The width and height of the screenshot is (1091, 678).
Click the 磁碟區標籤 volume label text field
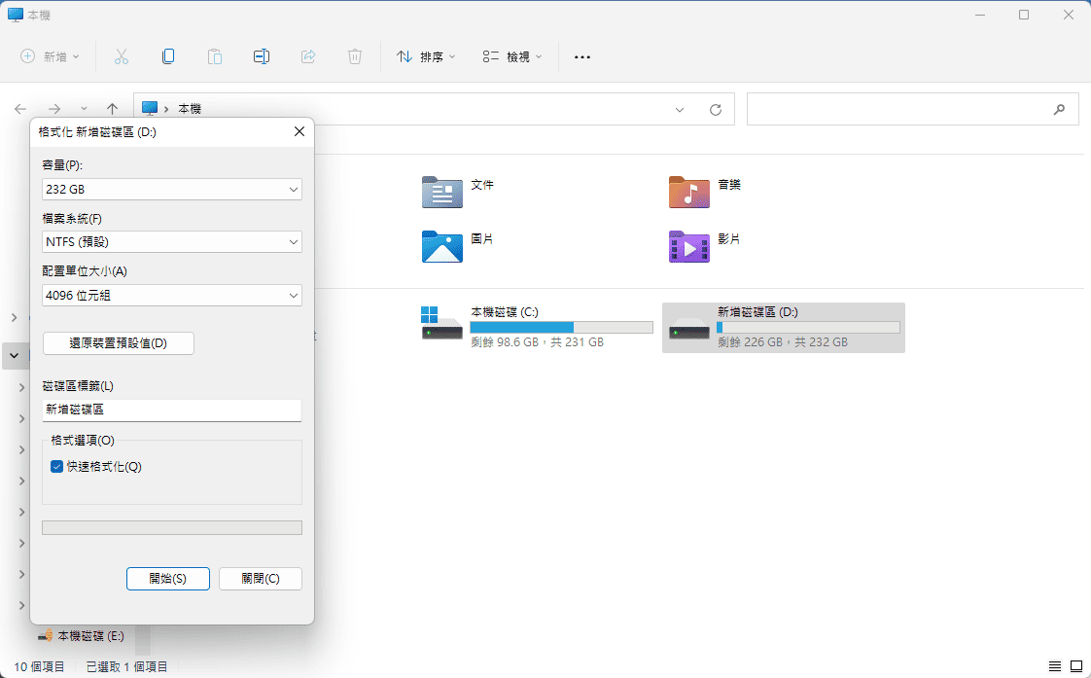pyautogui.click(x=172, y=410)
